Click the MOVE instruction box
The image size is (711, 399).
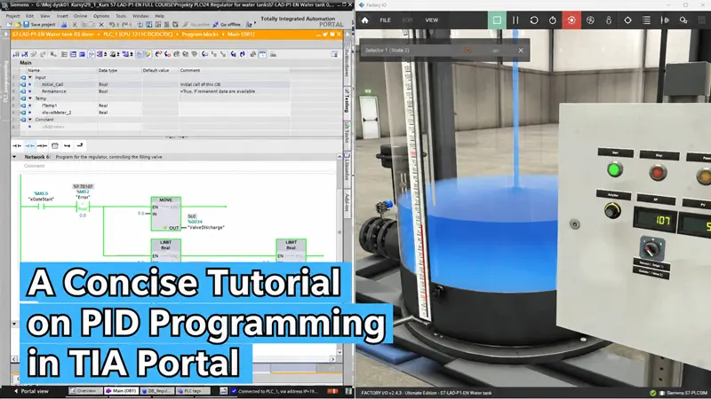[165, 214]
